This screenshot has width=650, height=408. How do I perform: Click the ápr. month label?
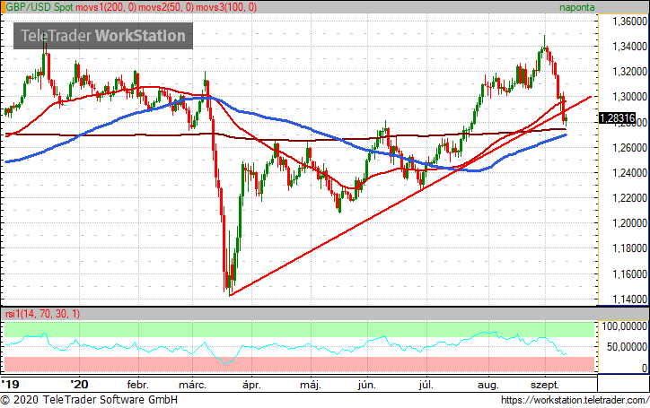[251, 386]
